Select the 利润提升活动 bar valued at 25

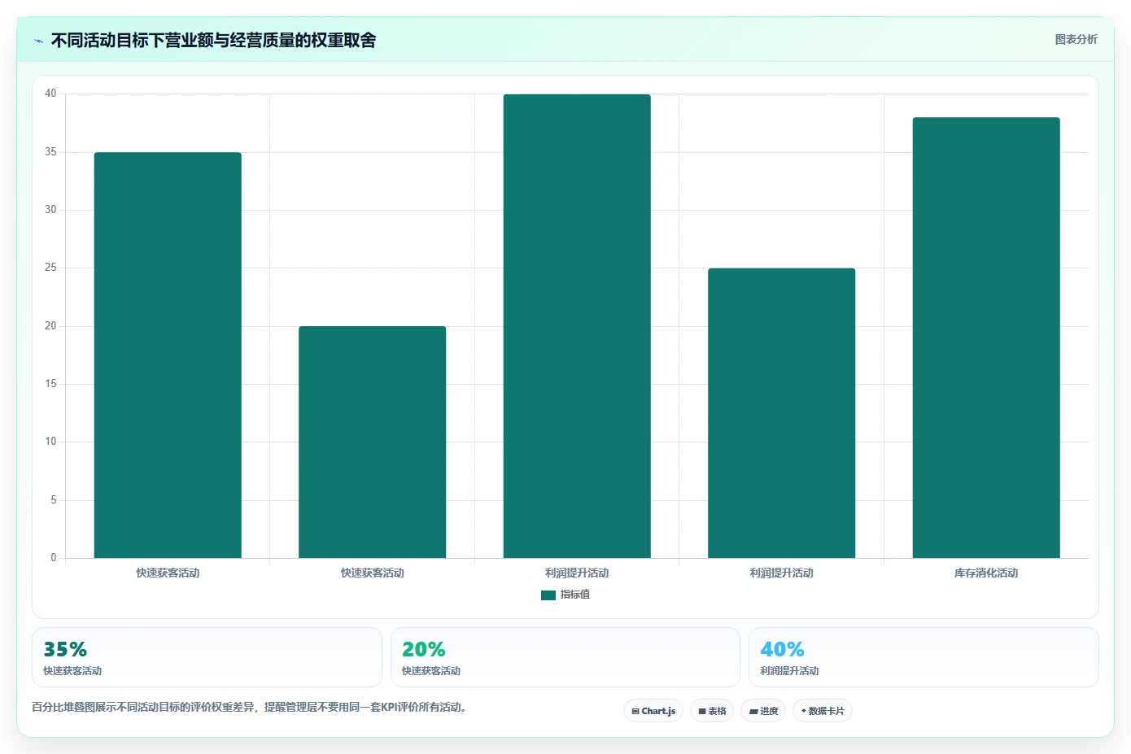pos(781,413)
